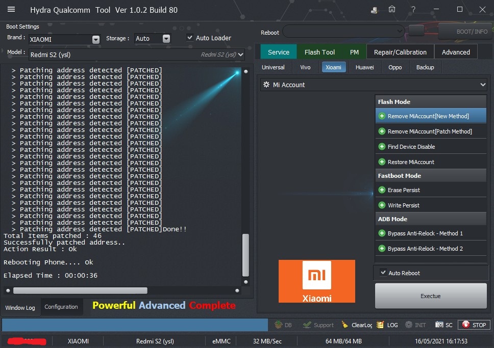
Task: Click the eMMC status bar entry
Action: pyautogui.click(x=221, y=341)
